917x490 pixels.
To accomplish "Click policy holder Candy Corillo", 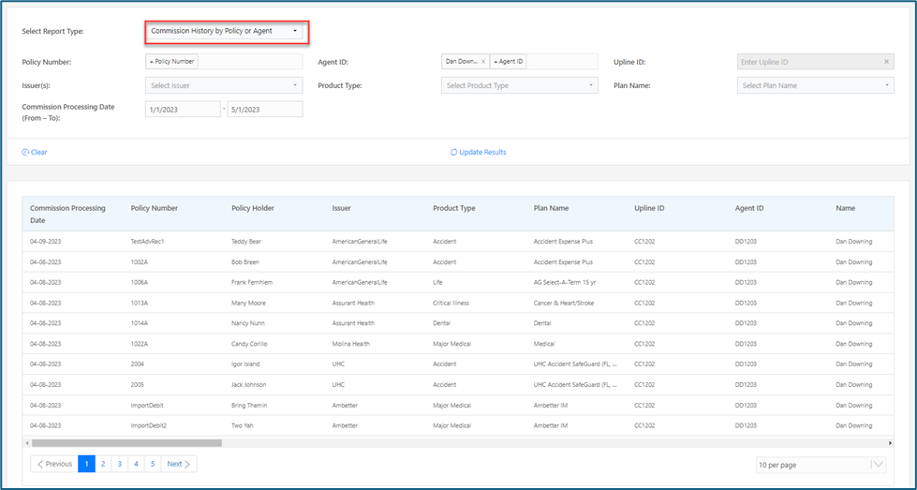I will tap(250, 344).
